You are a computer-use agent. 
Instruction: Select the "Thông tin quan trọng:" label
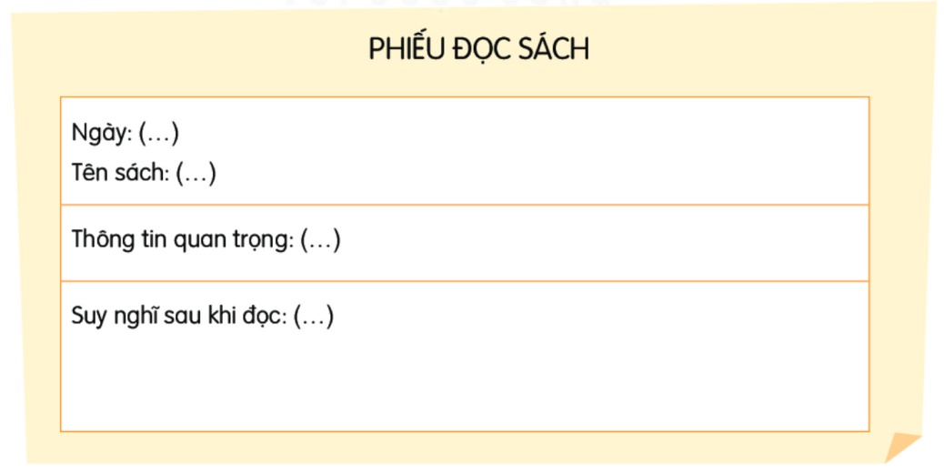click(x=183, y=240)
